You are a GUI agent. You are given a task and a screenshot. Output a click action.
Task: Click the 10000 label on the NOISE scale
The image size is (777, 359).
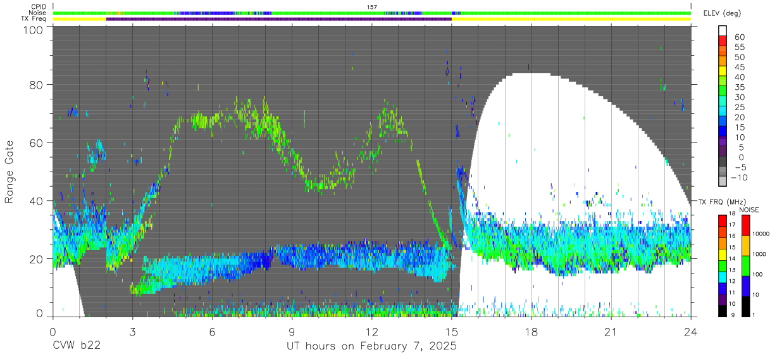(761, 234)
